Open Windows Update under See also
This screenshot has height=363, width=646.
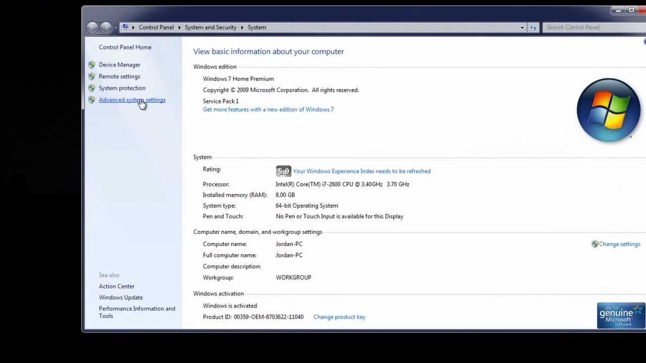tap(121, 297)
